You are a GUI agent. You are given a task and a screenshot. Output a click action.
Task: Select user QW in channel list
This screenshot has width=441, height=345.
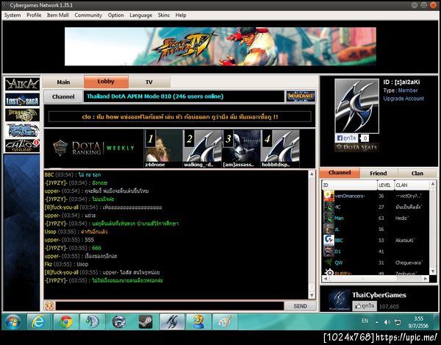pyautogui.click(x=376, y=263)
